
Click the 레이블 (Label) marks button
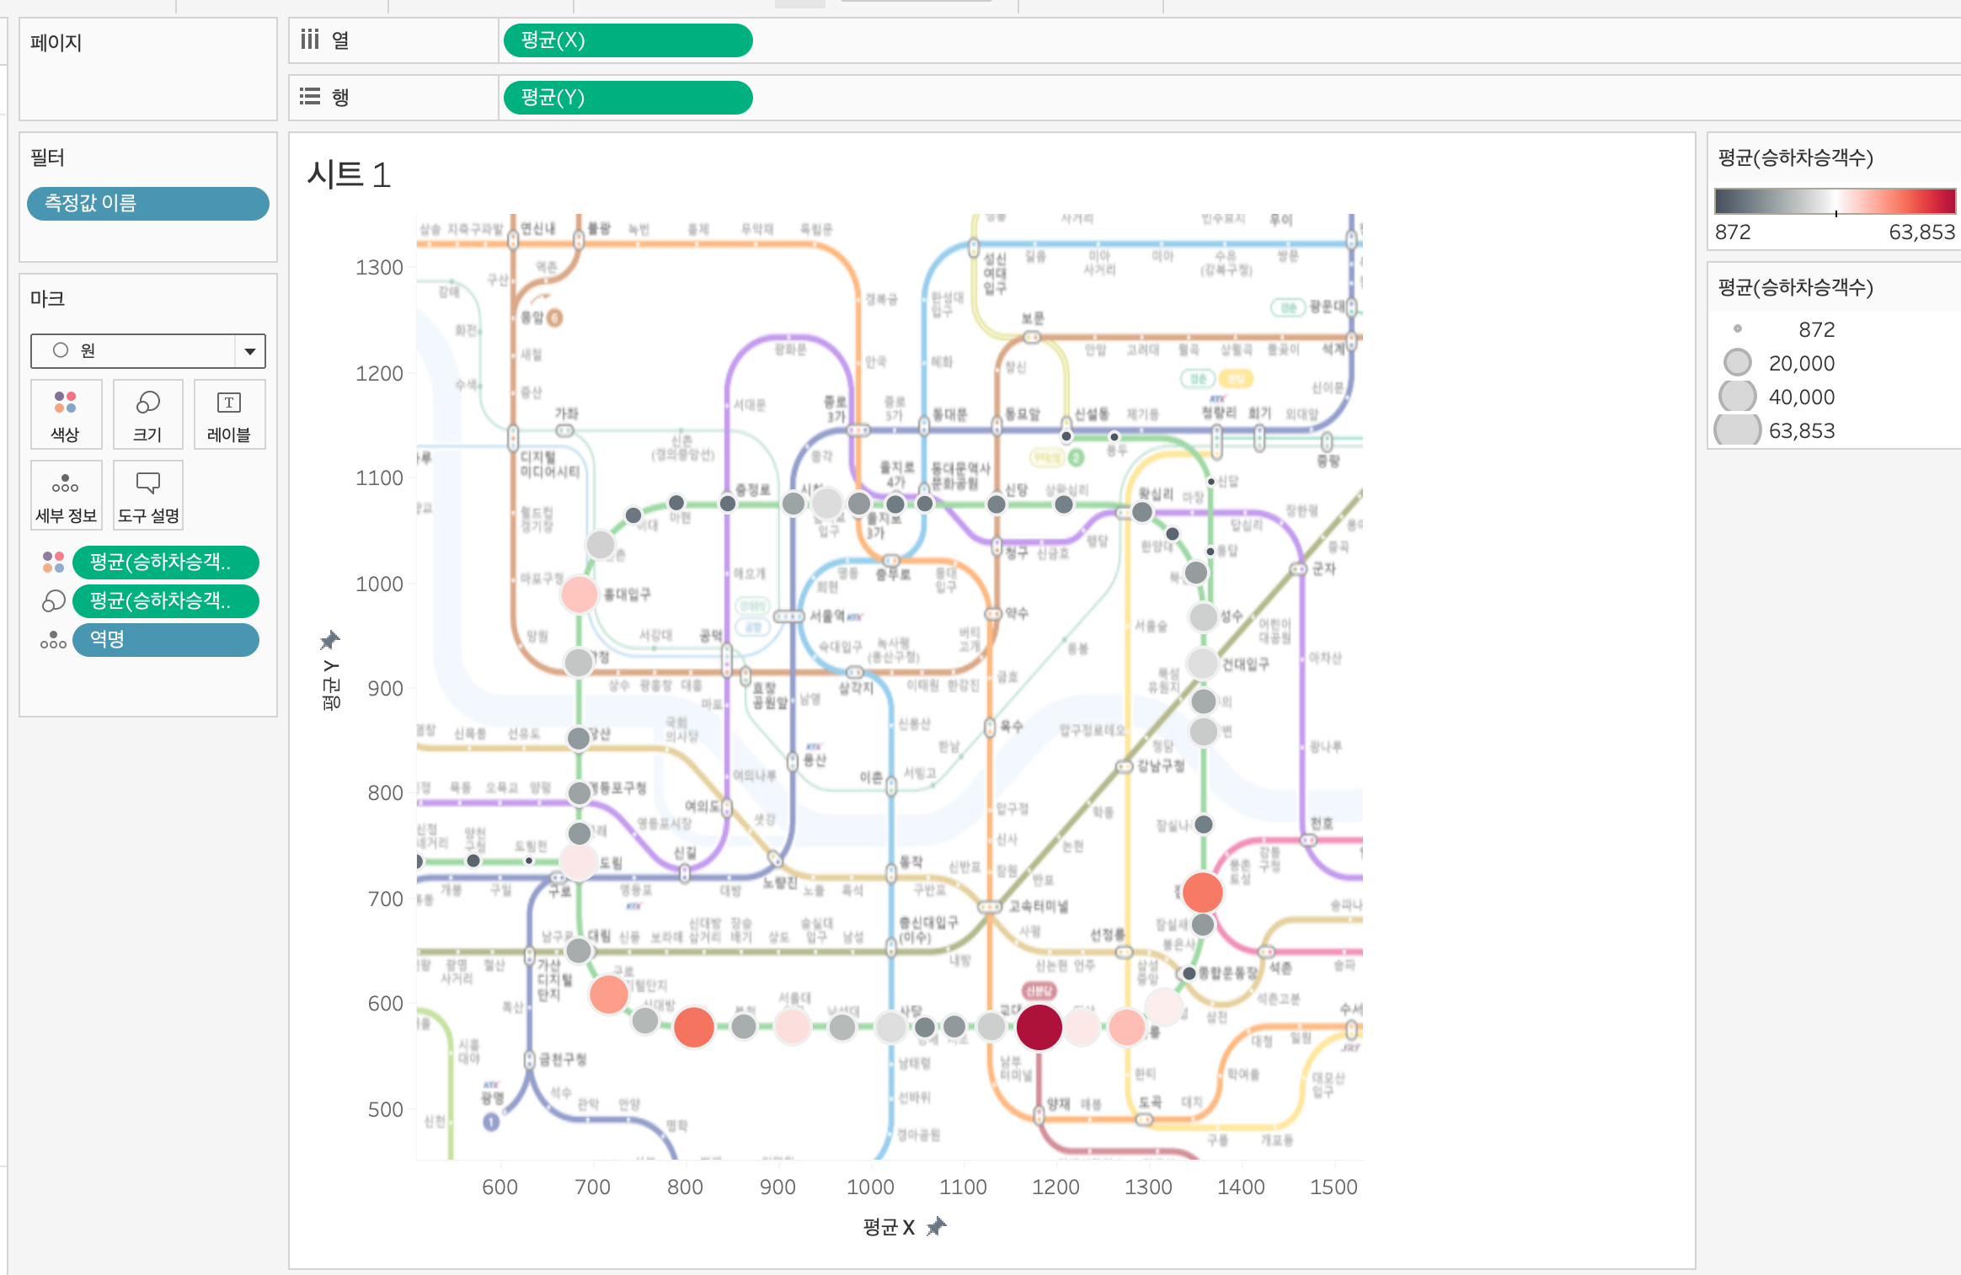click(229, 415)
